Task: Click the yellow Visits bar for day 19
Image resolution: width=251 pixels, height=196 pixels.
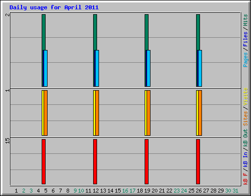Action: click(x=146, y=113)
